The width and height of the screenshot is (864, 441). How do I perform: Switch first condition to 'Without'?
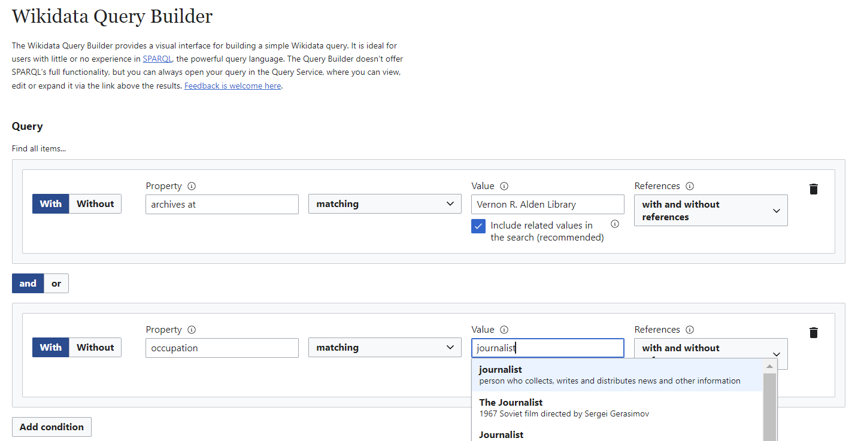[x=95, y=204]
